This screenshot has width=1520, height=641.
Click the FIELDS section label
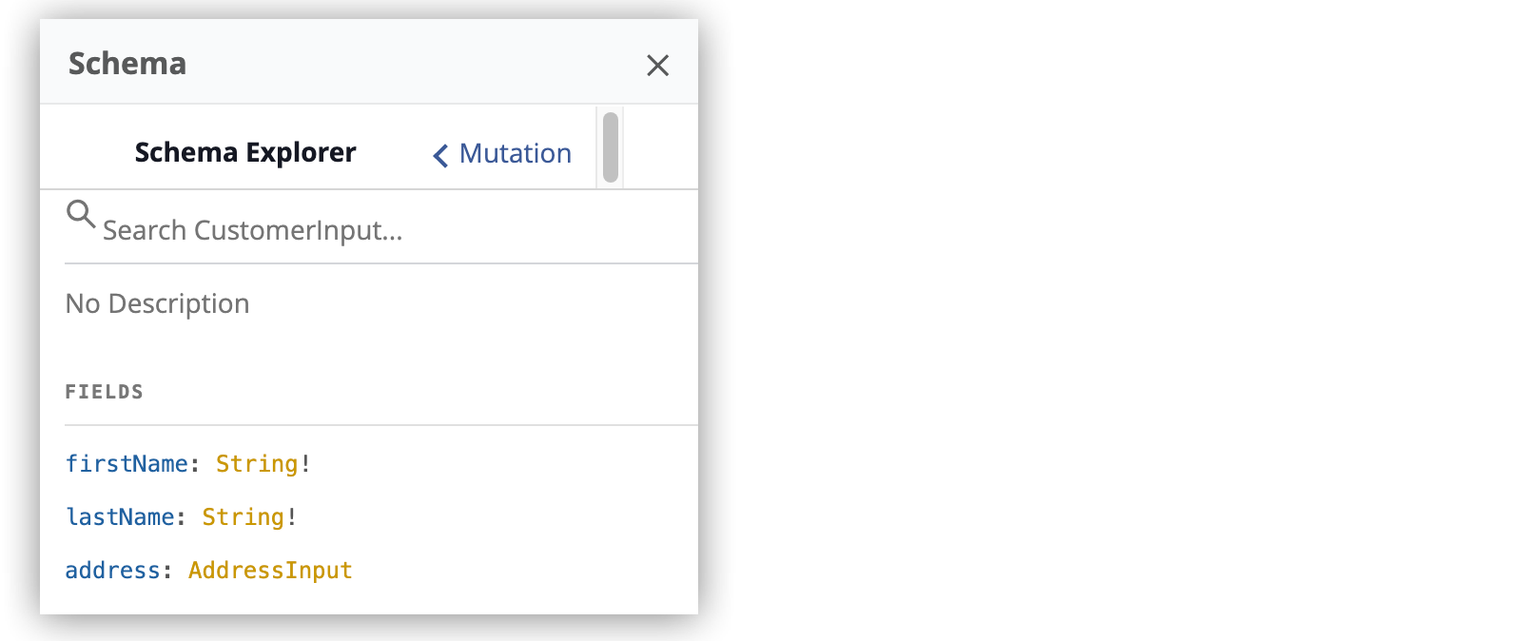[104, 390]
